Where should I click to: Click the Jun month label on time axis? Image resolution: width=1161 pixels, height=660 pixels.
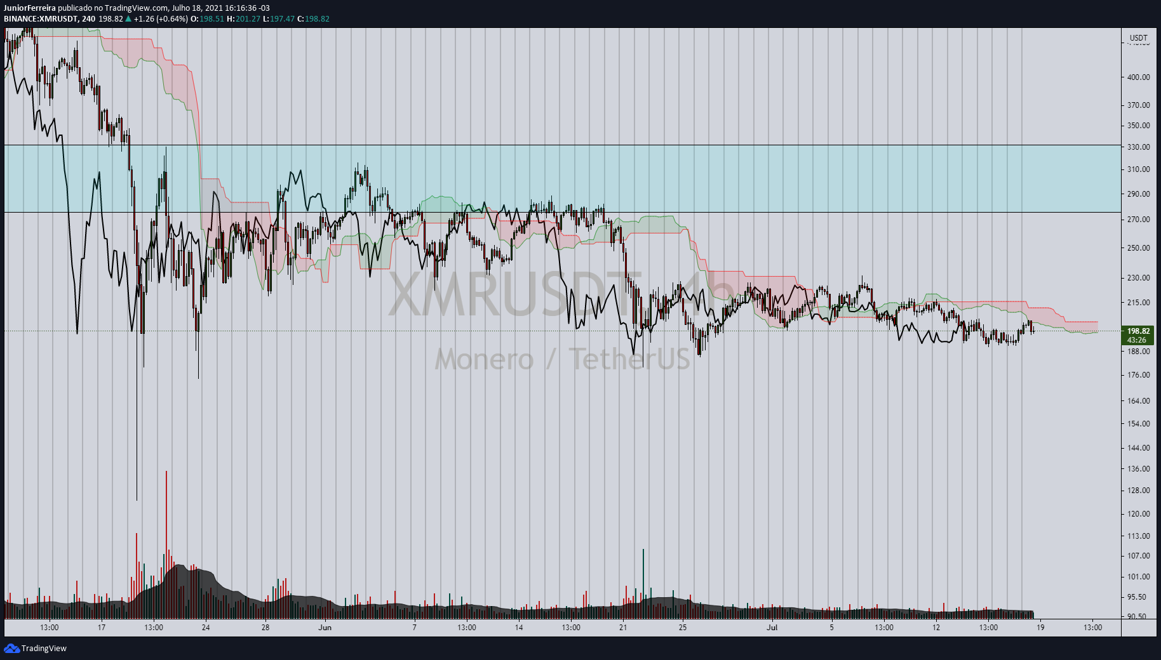pos(325,628)
